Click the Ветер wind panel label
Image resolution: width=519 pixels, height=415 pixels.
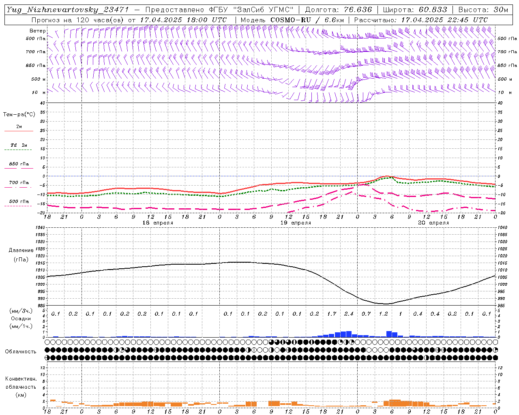[38, 31]
